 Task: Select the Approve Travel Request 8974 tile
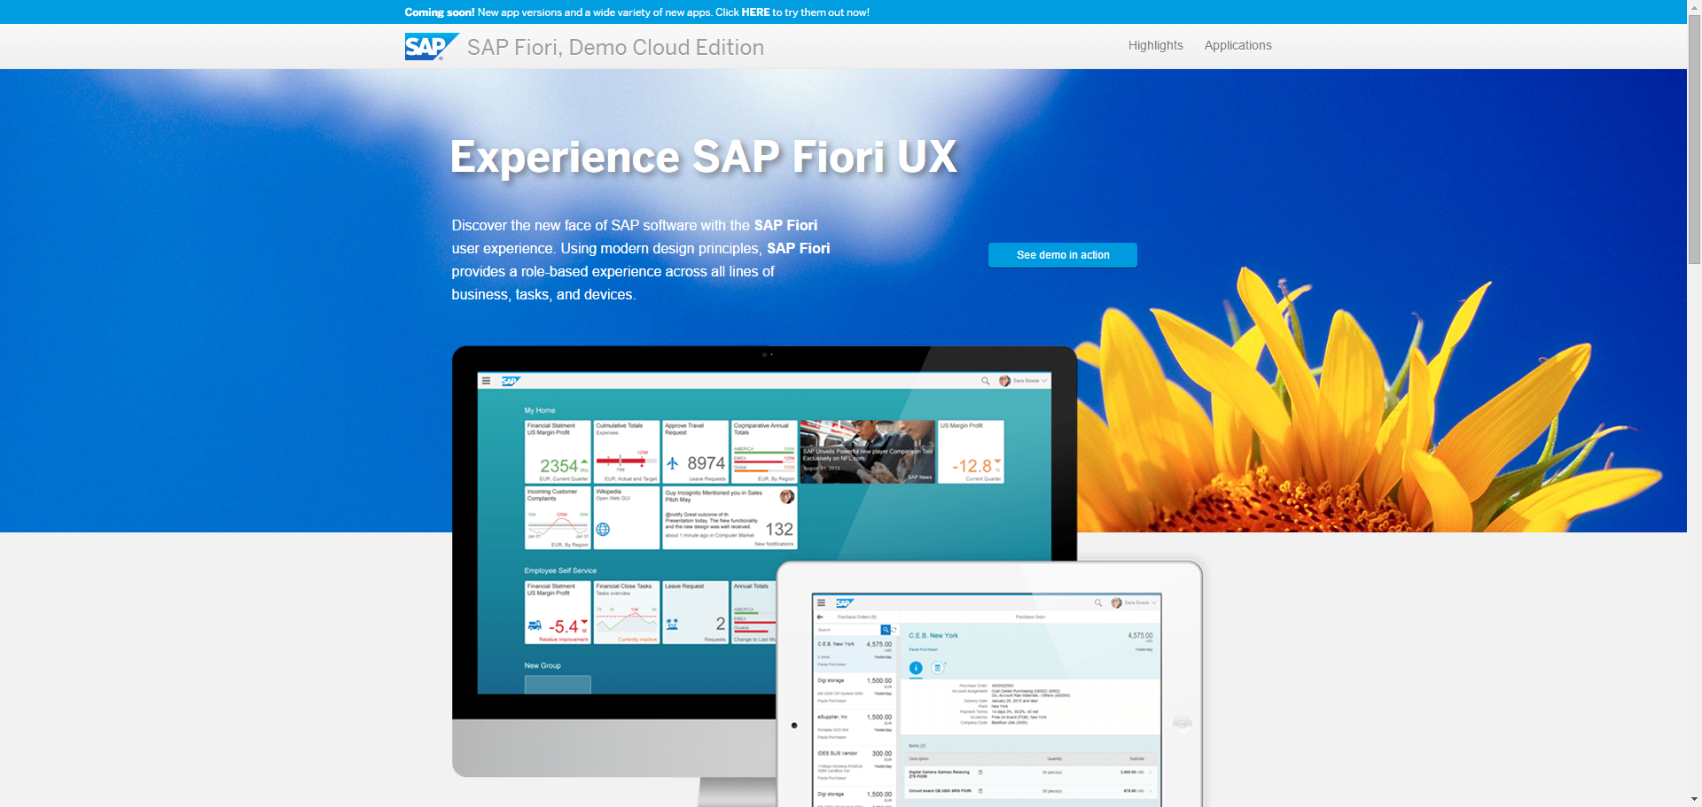click(695, 452)
